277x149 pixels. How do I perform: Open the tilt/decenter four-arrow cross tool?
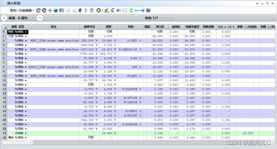coord(50,10)
